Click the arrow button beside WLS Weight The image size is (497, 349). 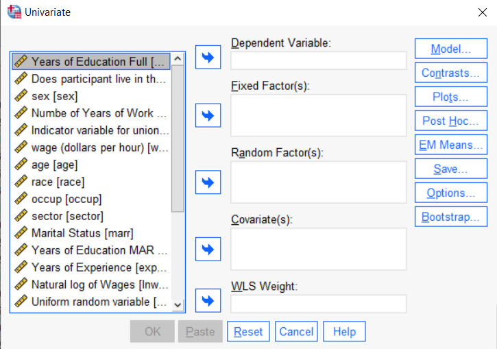(x=208, y=300)
